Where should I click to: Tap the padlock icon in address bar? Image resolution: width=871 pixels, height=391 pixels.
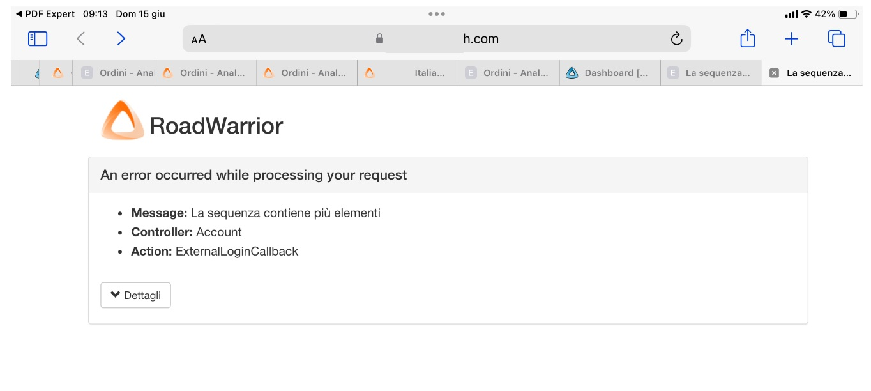(379, 39)
